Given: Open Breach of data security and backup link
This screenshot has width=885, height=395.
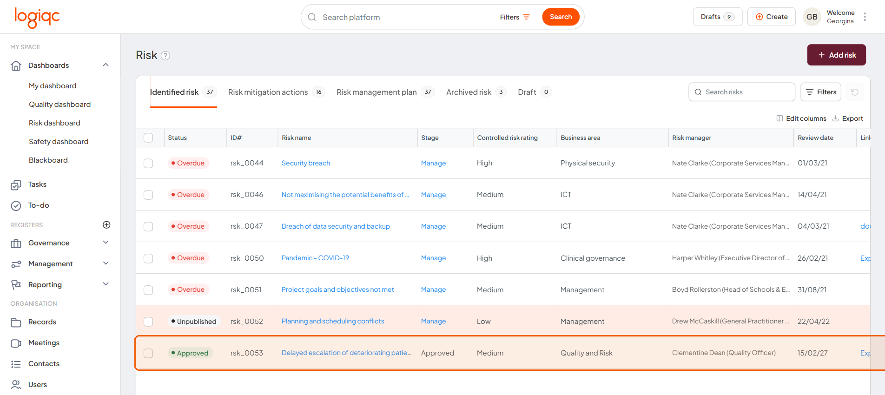Looking at the screenshot, I should click(x=336, y=226).
